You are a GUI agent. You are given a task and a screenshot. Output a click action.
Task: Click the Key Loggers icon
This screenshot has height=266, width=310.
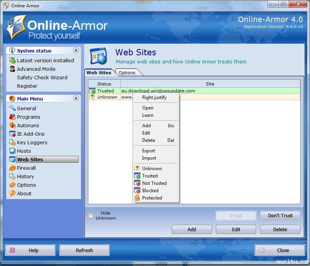[x=12, y=142]
